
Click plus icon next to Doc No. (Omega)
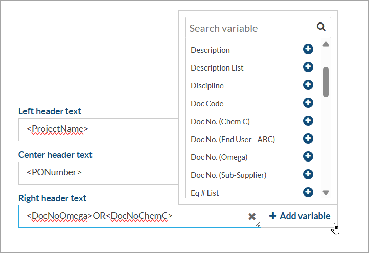[x=308, y=156]
